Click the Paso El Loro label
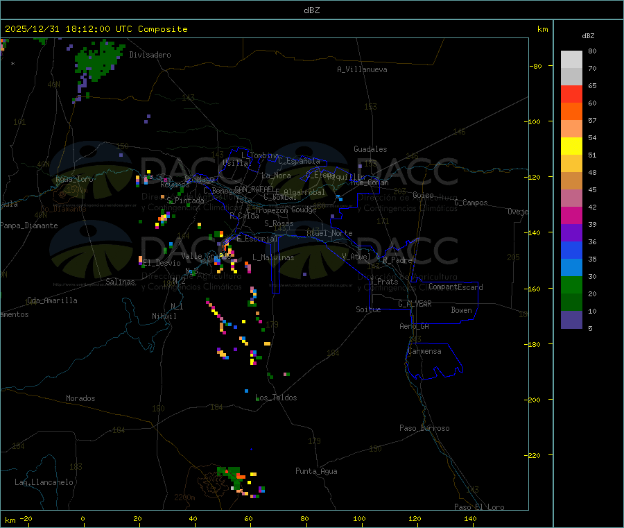This screenshot has height=528, width=624. click(479, 507)
